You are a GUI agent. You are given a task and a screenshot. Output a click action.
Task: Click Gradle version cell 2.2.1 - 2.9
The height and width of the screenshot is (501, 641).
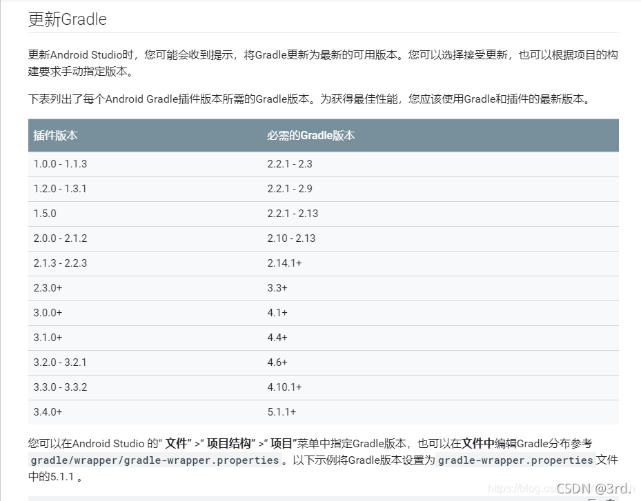(290, 189)
